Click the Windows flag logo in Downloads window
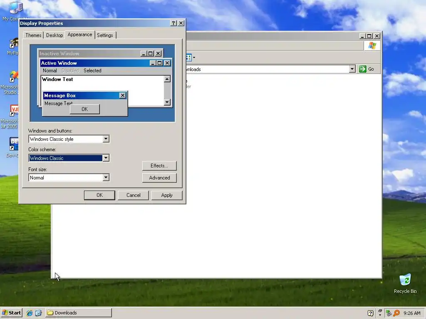Viewport: 426px width, 319px height. pos(372,46)
